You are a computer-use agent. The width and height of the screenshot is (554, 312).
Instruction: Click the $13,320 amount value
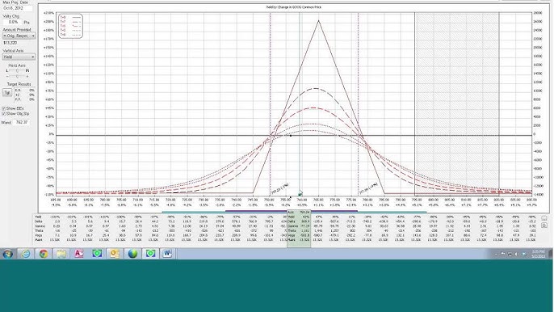click(x=10, y=43)
